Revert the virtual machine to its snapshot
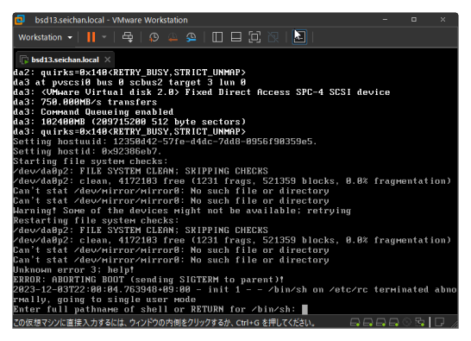This screenshot has width=471, height=341. click(x=173, y=37)
